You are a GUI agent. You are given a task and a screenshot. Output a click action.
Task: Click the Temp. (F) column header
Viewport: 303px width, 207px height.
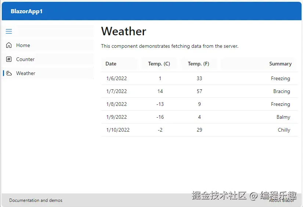tap(198, 64)
